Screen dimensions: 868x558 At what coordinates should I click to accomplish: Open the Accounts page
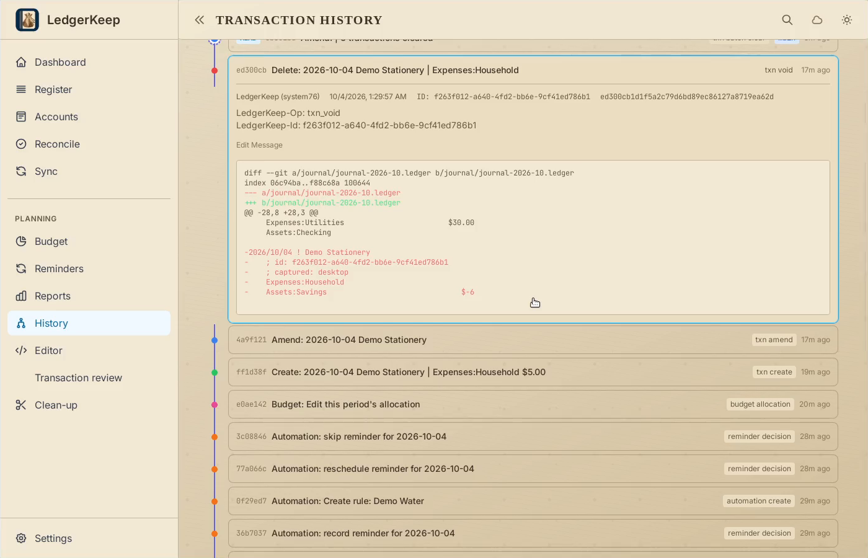point(89,117)
